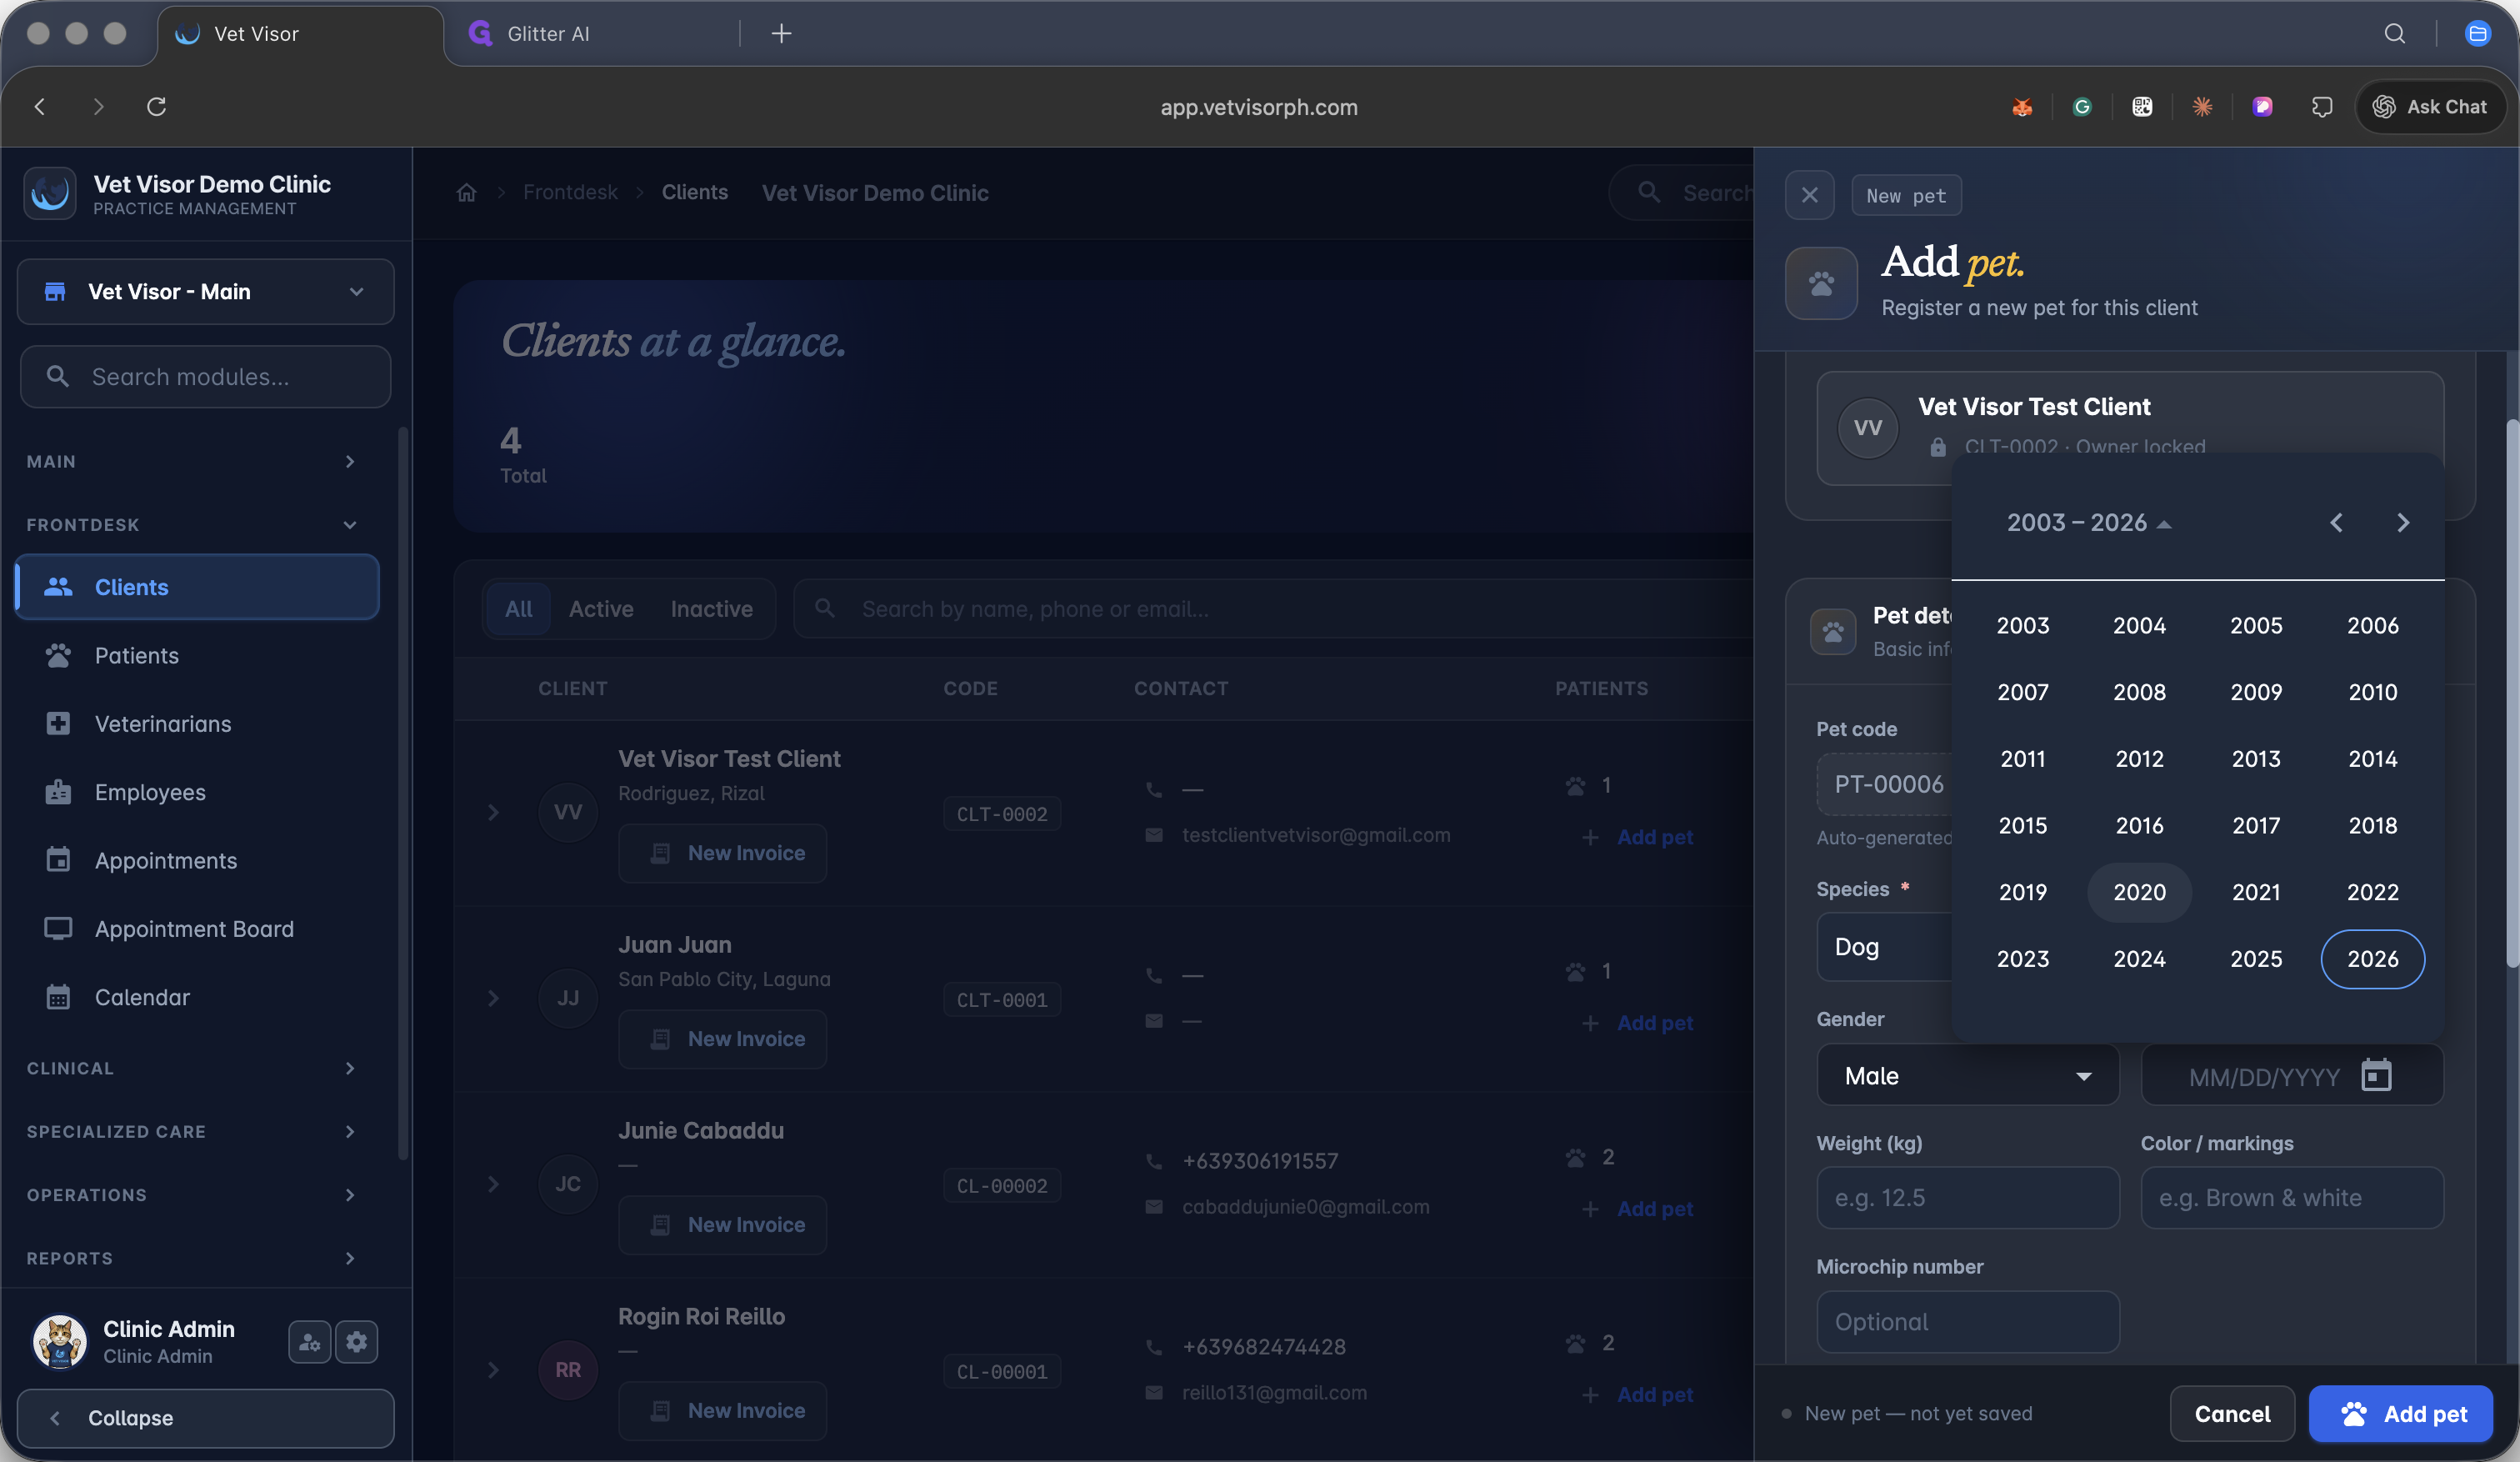
Task: Expand the Junie Cabaddu client row
Action: tap(493, 1185)
